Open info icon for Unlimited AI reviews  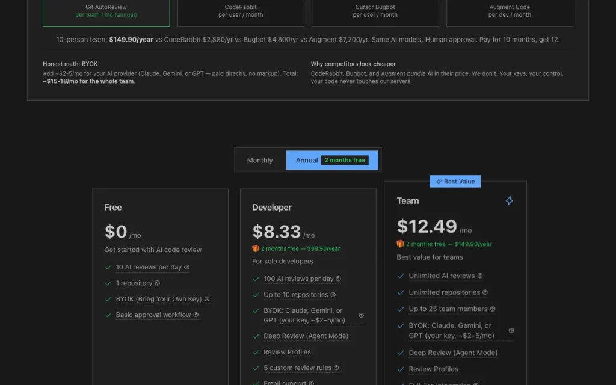[x=479, y=276]
